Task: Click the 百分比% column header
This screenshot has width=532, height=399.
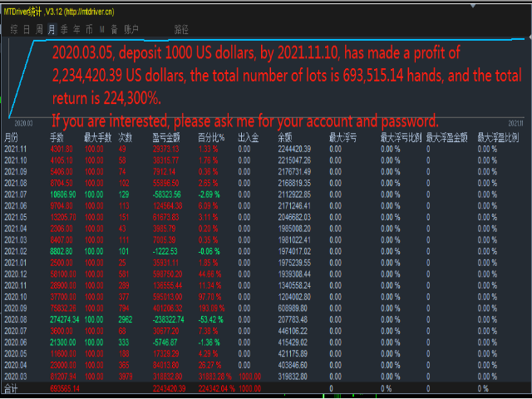Action: coord(211,138)
